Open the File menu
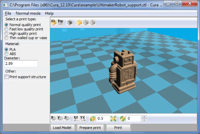200x134 pixels. click(x=8, y=13)
